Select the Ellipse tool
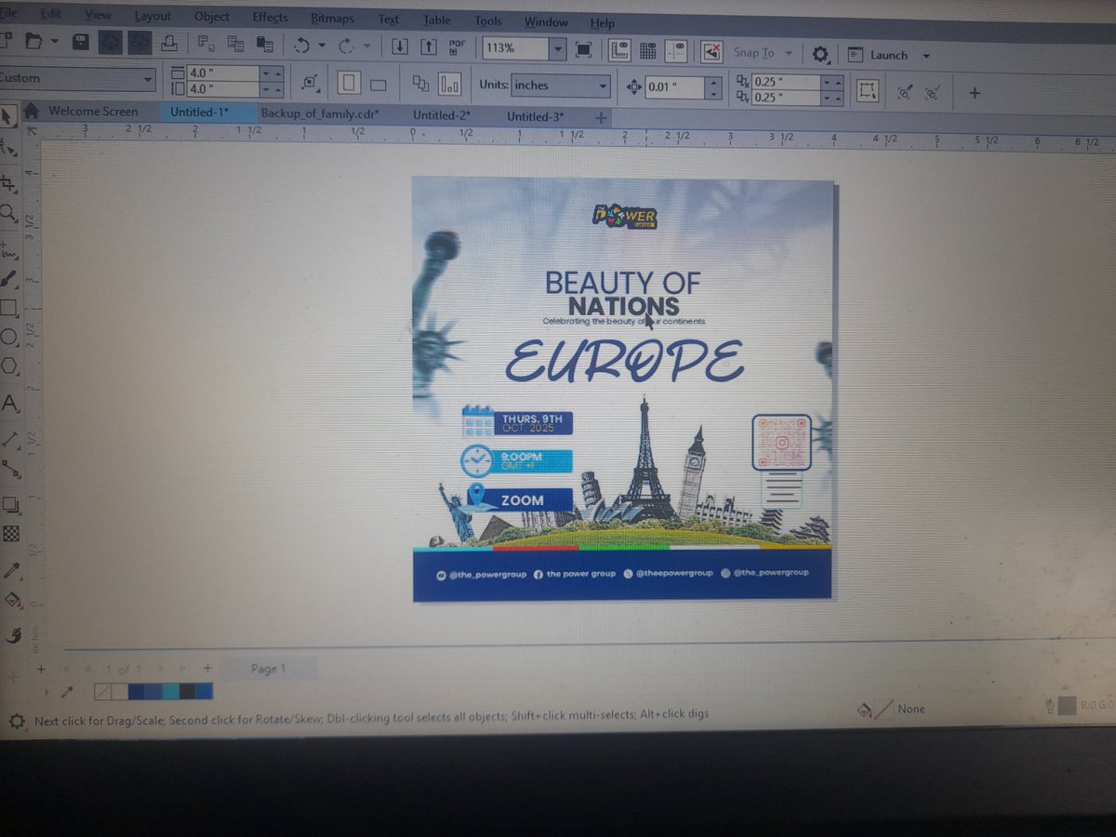1116x837 pixels. pyautogui.click(x=9, y=337)
